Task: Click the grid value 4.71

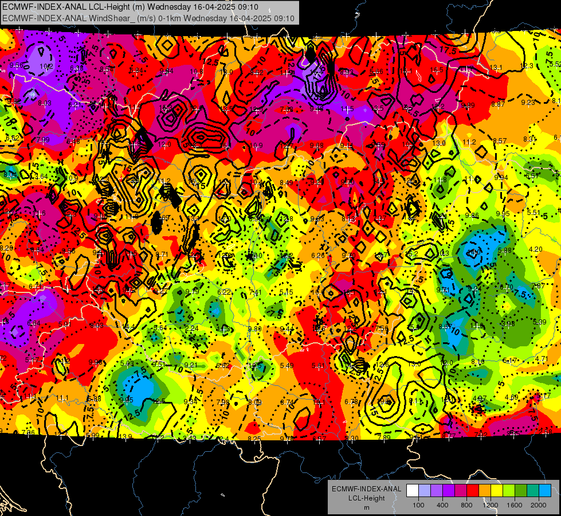Action: (542, 359)
